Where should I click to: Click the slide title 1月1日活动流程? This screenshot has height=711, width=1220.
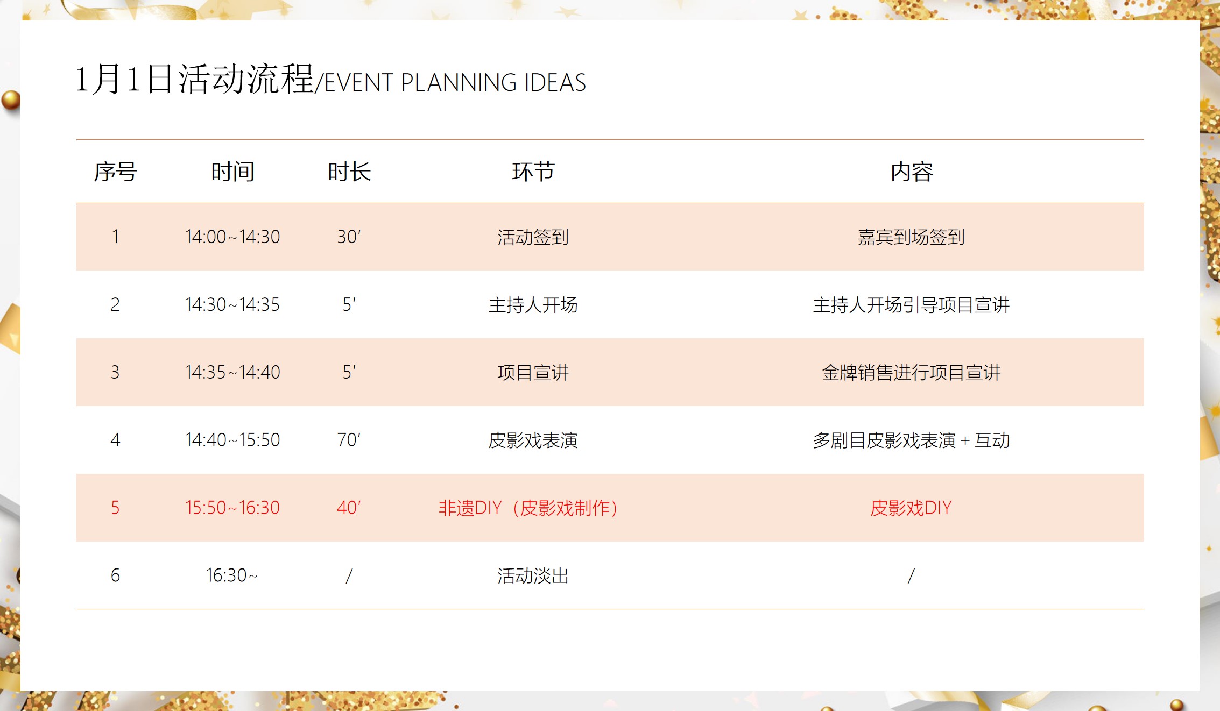pyautogui.click(x=195, y=80)
